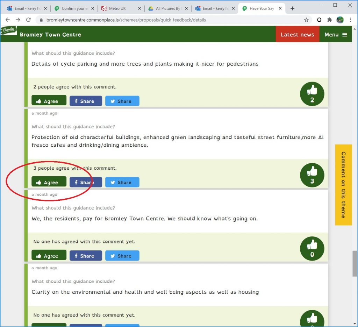Screen dimensions: 358x327
Task: Click 'No one has agreed' under the Clarity comment
Action: (x=85, y=315)
